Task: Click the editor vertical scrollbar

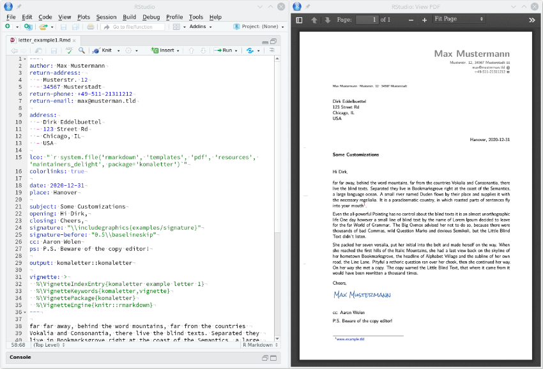Action: coord(277,198)
